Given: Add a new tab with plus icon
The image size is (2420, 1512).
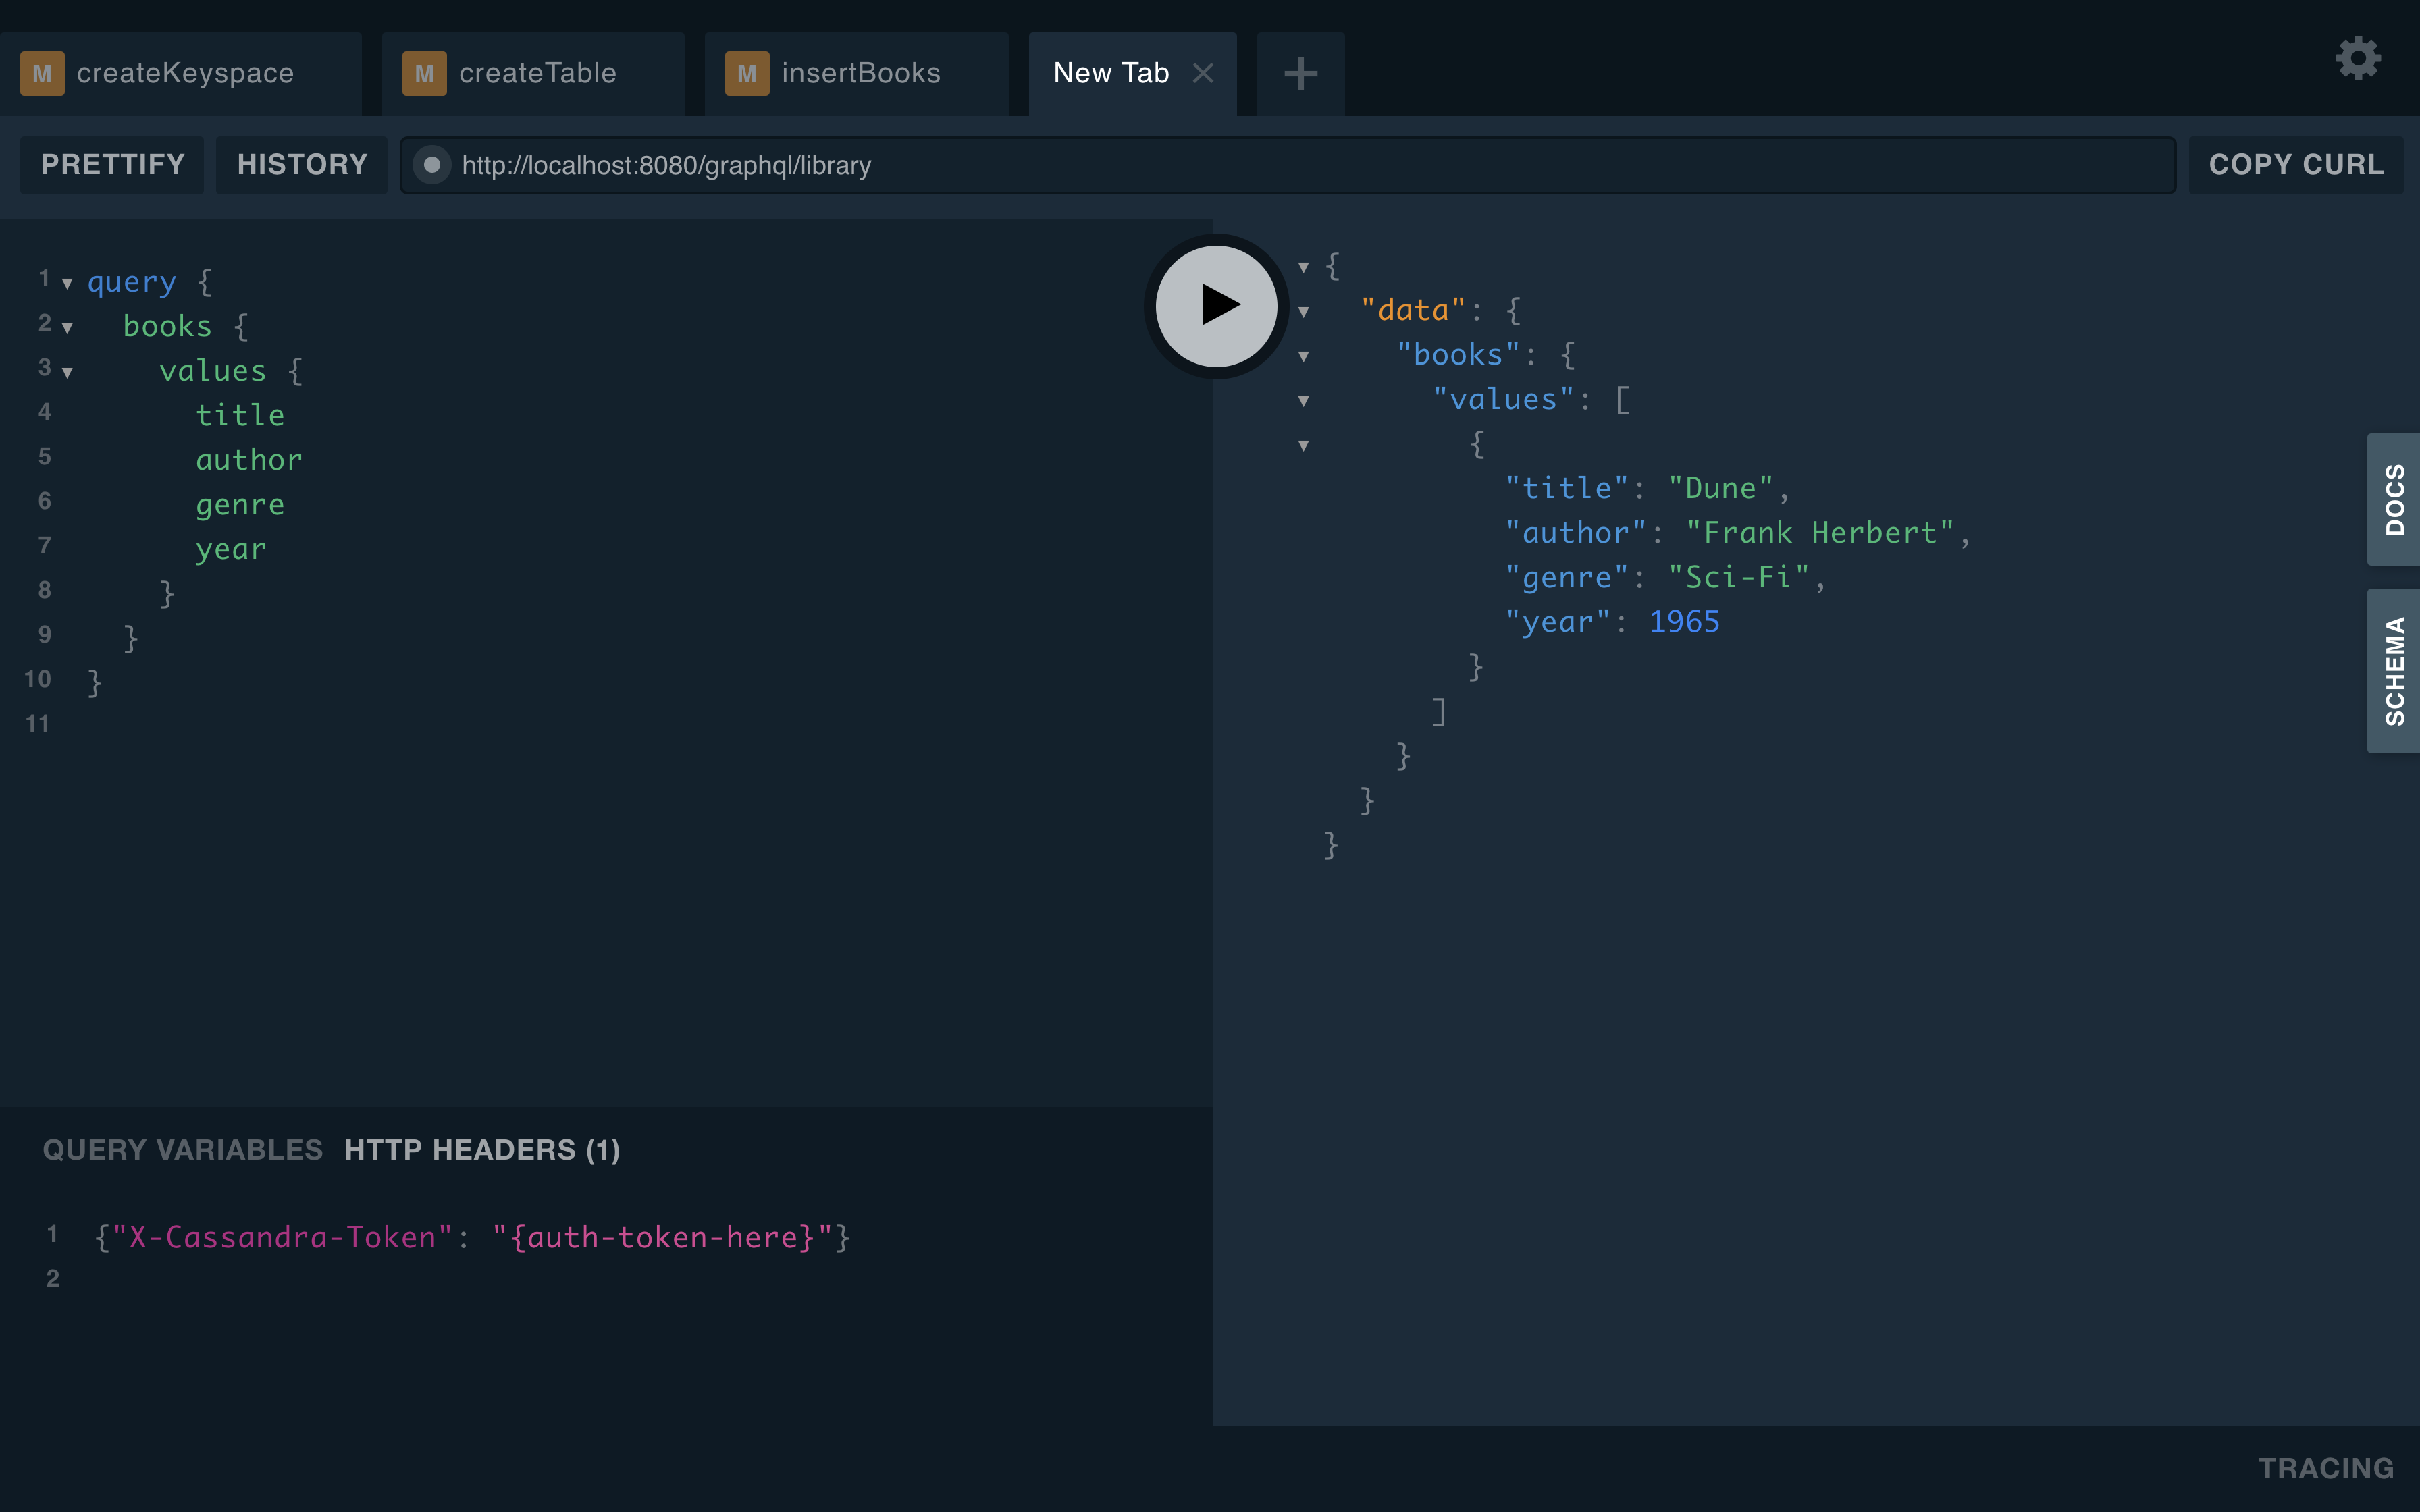Looking at the screenshot, I should (1300, 73).
